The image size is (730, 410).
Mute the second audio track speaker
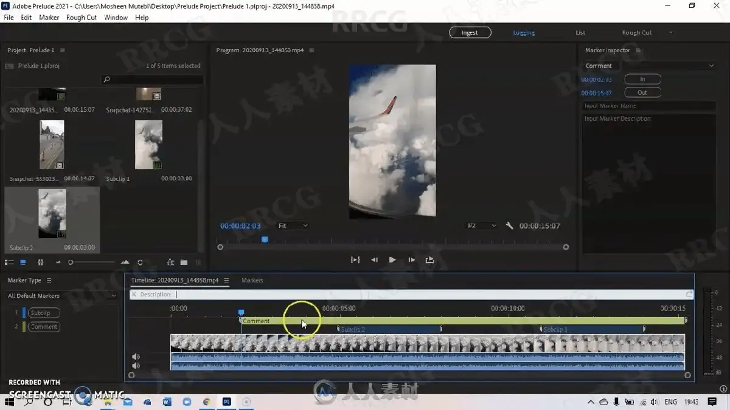136,366
